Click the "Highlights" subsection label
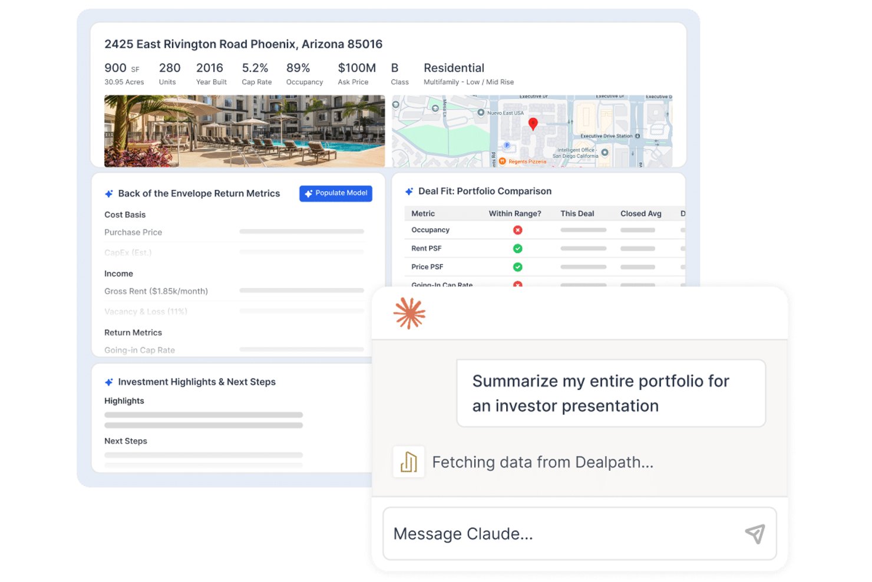 (x=124, y=401)
